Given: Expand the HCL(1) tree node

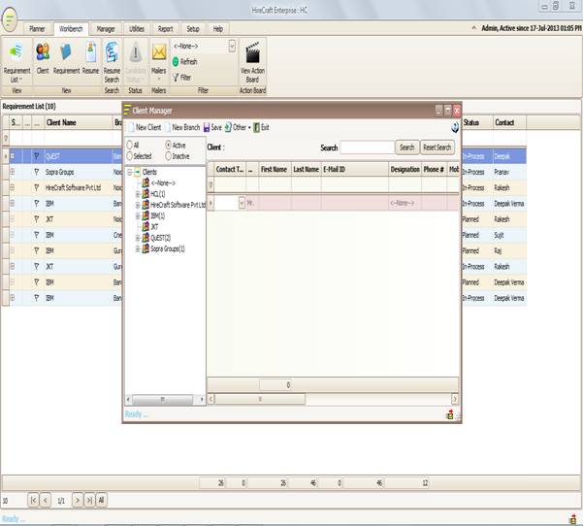Looking at the screenshot, I should [x=138, y=194].
